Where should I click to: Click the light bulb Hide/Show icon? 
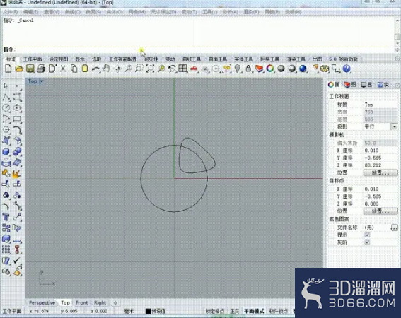238,69
